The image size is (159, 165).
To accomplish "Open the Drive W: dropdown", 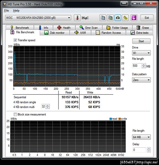I will tap(141, 53).
